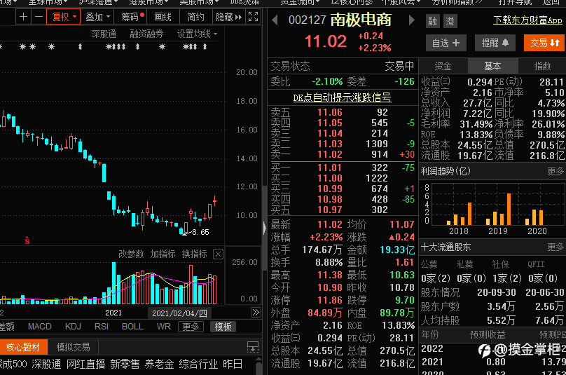The width and height of the screenshot is (566, 375).
Task: Click 2021/02/04/四 date label
Action: (x=179, y=313)
